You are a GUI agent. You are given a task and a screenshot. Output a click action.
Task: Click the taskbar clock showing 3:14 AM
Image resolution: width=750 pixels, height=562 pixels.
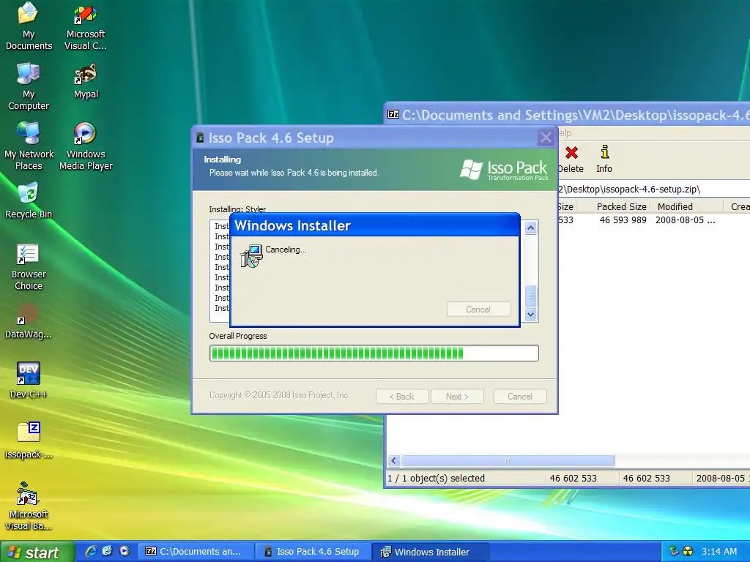pyautogui.click(x=719, y=552)
